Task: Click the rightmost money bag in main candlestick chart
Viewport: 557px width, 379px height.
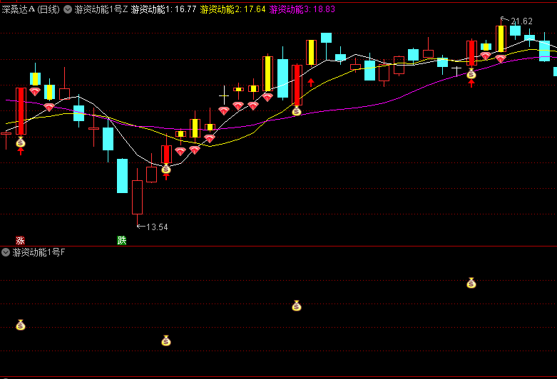Action: click(471, 74)
